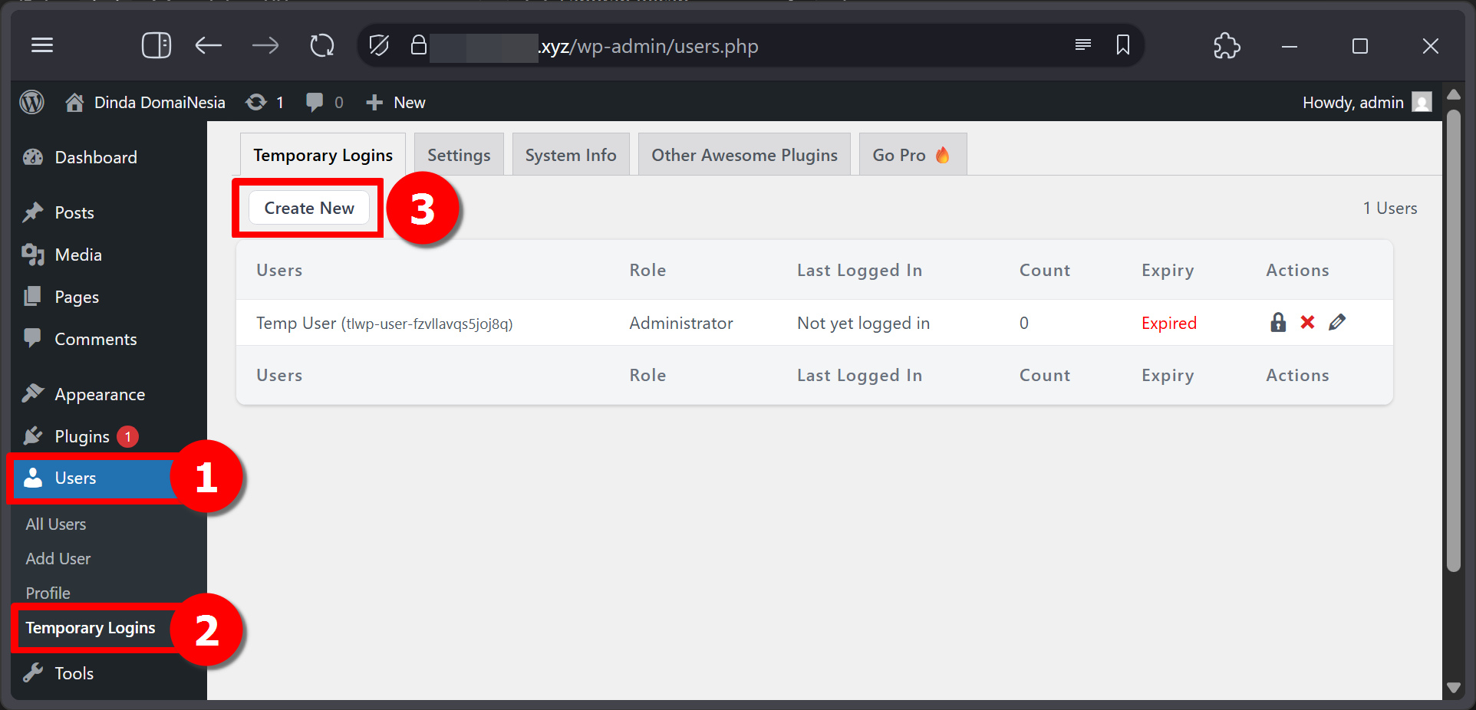Open the comments bubble in admin bar

(325, 102)
